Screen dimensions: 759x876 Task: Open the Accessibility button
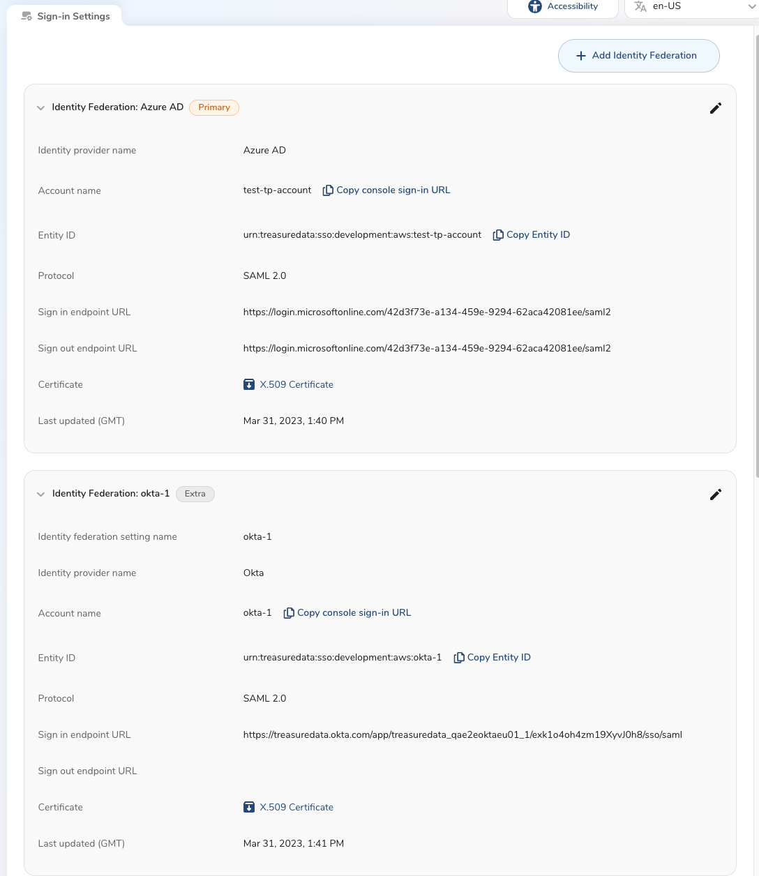coord(572,6)
